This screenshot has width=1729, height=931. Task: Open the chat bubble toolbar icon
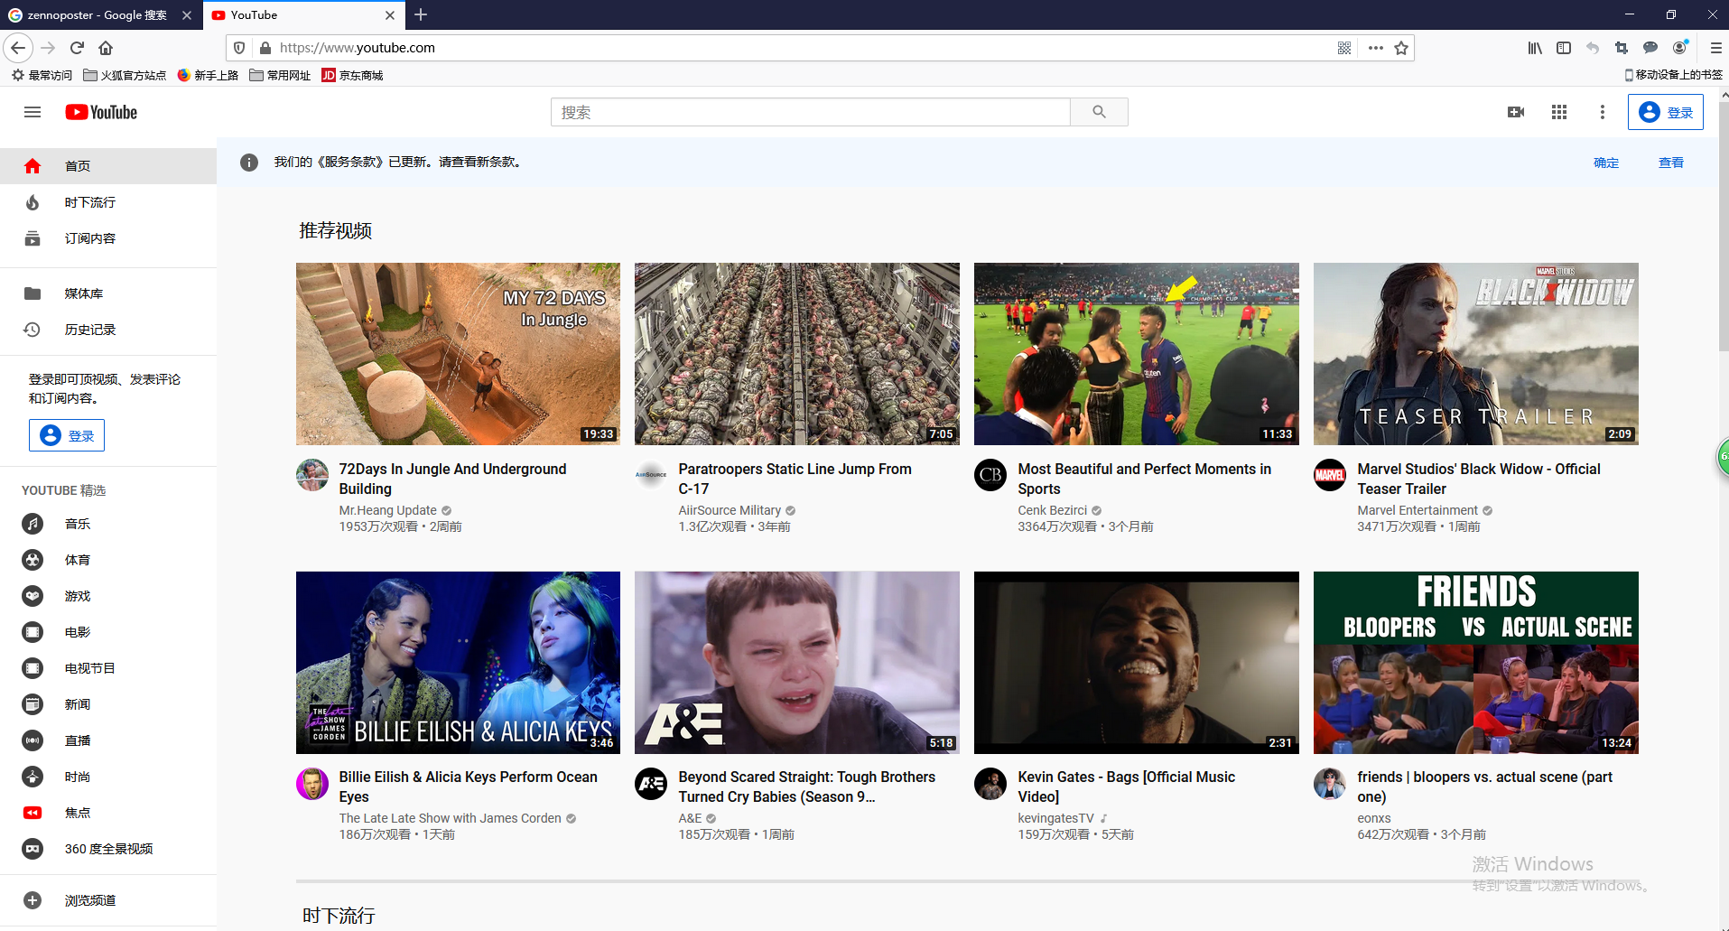1650,48
